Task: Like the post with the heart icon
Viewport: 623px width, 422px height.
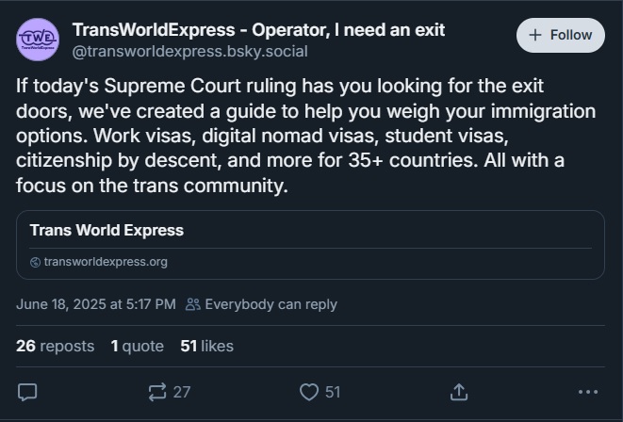Action: coord(308,391)
